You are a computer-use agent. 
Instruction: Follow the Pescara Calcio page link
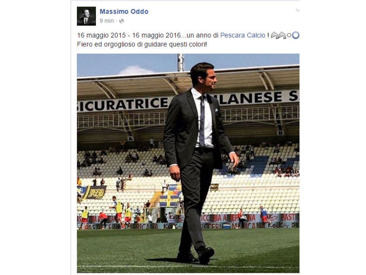pyautogui.click(x=242, y=35)
